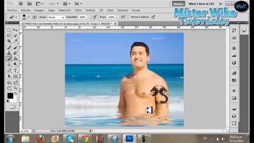The width and height of the screenshot is (254, 143).
Task: Open the Capa menu
Action: click(x=51, y=10)
